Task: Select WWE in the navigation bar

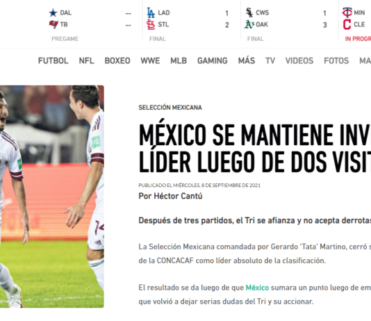Action: coord(150,60)
